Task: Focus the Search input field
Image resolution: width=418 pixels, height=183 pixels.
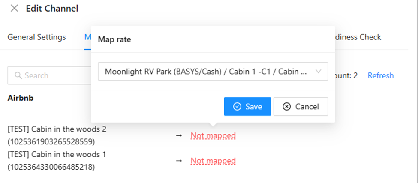Action: (49, 75)
